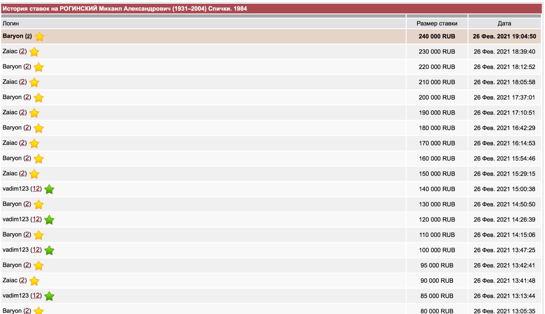Open vadim123's rating link (12) on the 140 000 RUB row
The width and height of the screenshot is (545, 314).
point(36,189)
